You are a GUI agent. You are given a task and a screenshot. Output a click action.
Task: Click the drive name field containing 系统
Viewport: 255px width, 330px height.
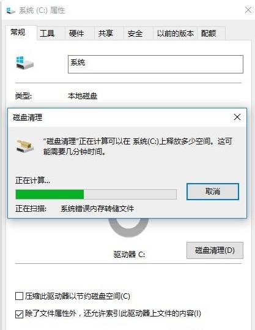155,64
